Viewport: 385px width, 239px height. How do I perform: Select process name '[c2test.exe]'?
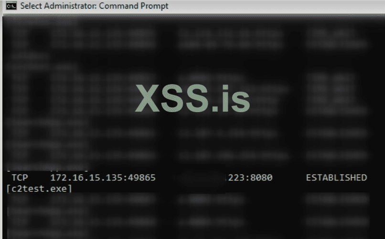point(39,189)
